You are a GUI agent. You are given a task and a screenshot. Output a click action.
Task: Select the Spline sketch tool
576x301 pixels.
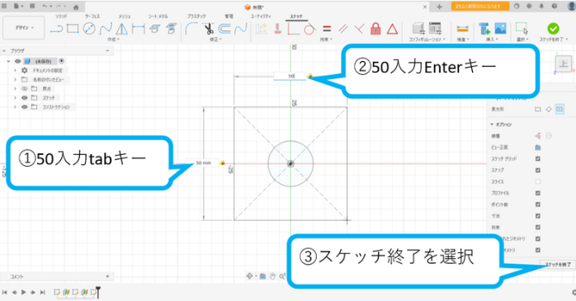point(106,28)
